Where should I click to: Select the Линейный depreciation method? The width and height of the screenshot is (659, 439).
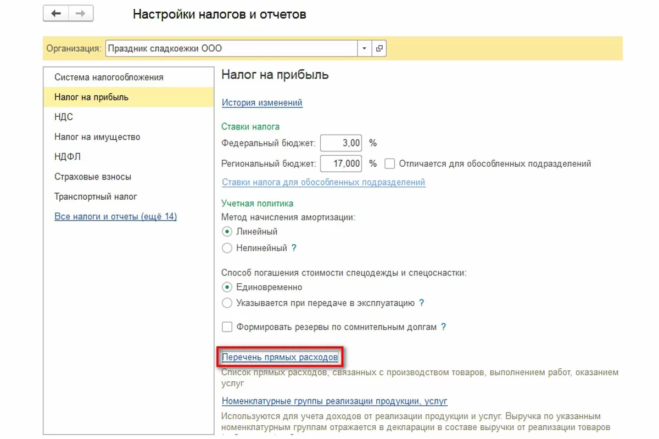pyautogui.click(x=227, y=232)
